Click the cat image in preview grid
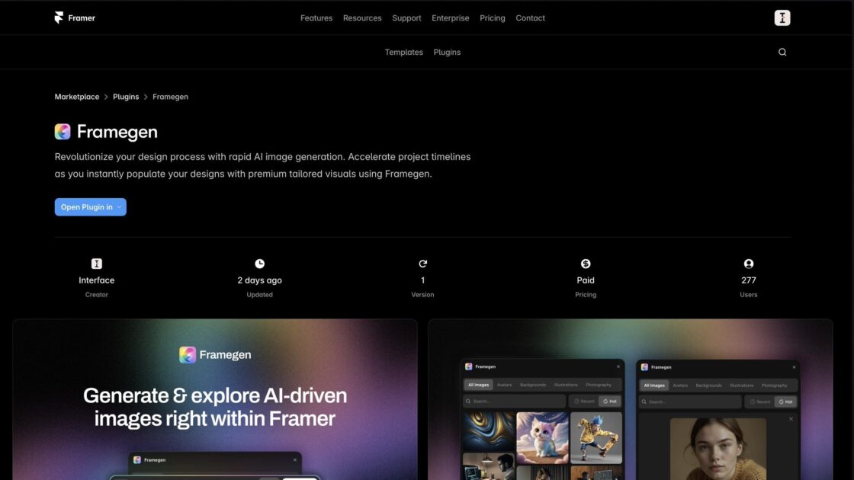The height and width of the screenshot is (480, 854). point(542,437)
